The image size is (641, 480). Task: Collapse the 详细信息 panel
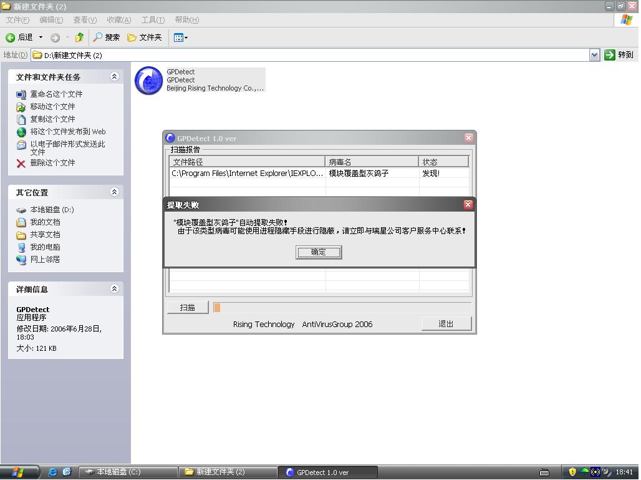pos(115,289)
